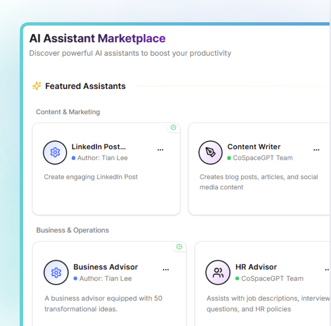Click 'CoSpaceGPT Team' under HR Advisor
Viewport: 331px width, 326px height.
point(272,279)
